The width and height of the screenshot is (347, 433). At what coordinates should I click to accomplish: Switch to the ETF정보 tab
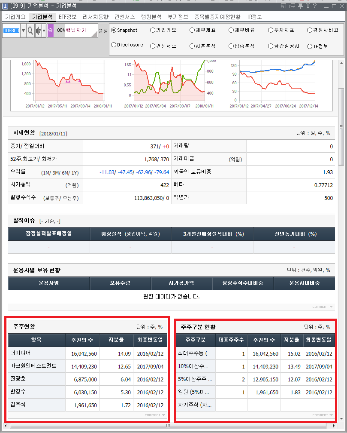tap(67, 17)
